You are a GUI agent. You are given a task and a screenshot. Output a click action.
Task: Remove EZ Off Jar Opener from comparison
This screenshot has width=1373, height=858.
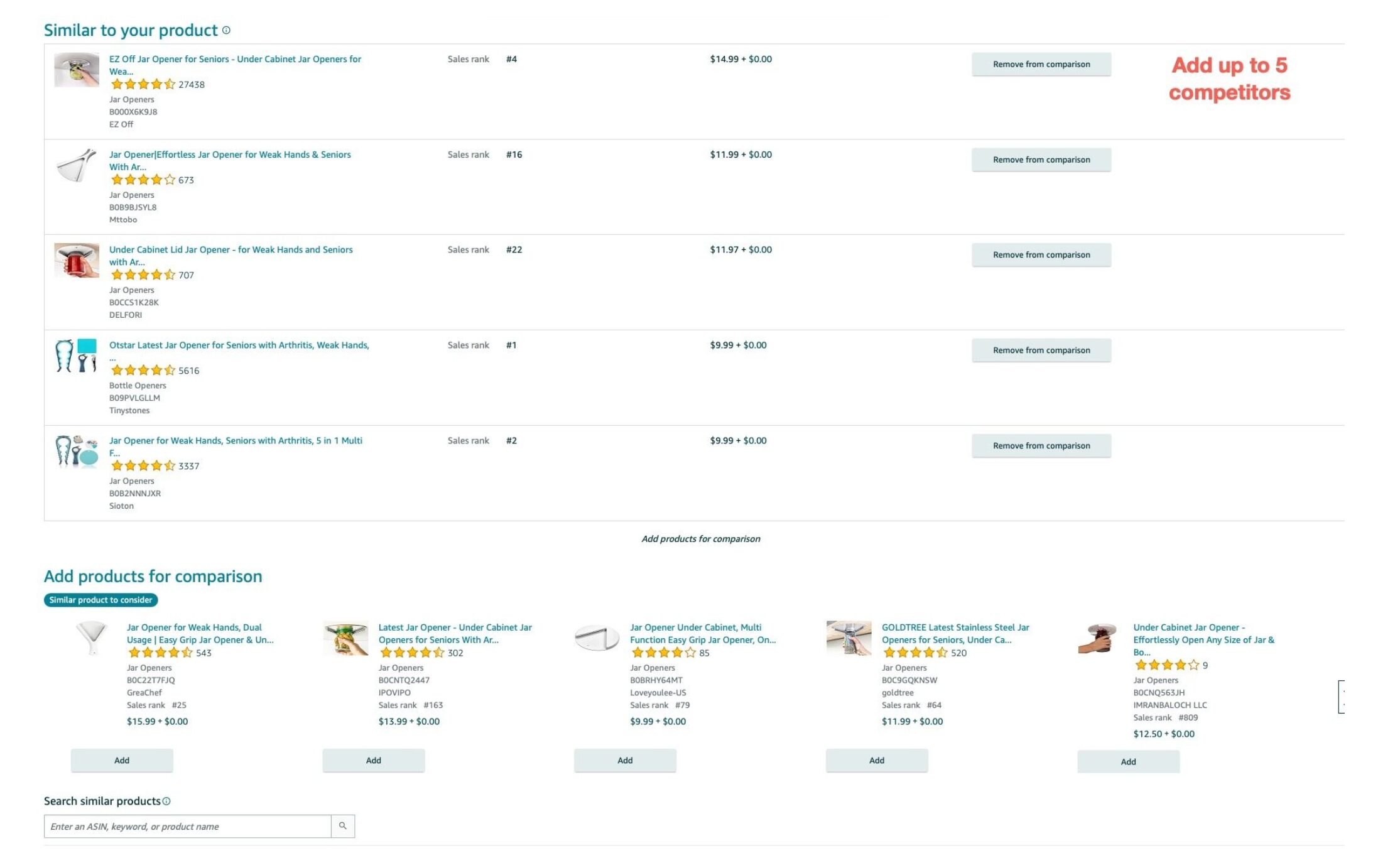1041,64
